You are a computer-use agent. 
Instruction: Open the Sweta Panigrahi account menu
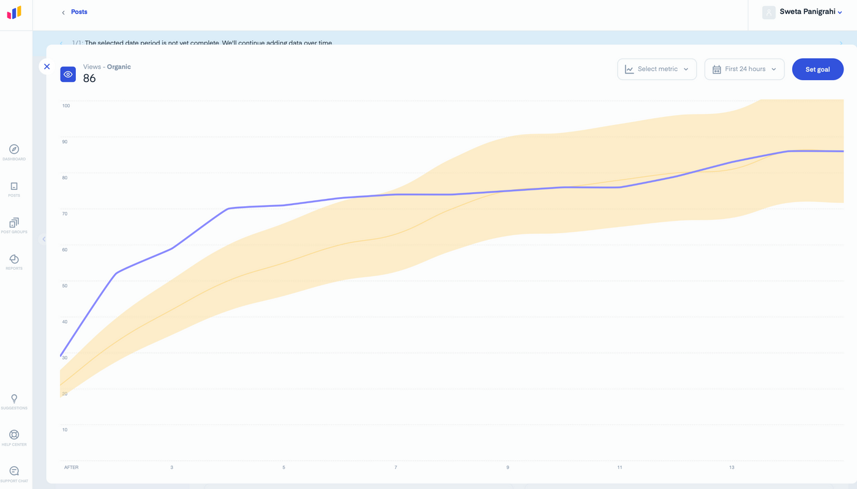[810, 12]
